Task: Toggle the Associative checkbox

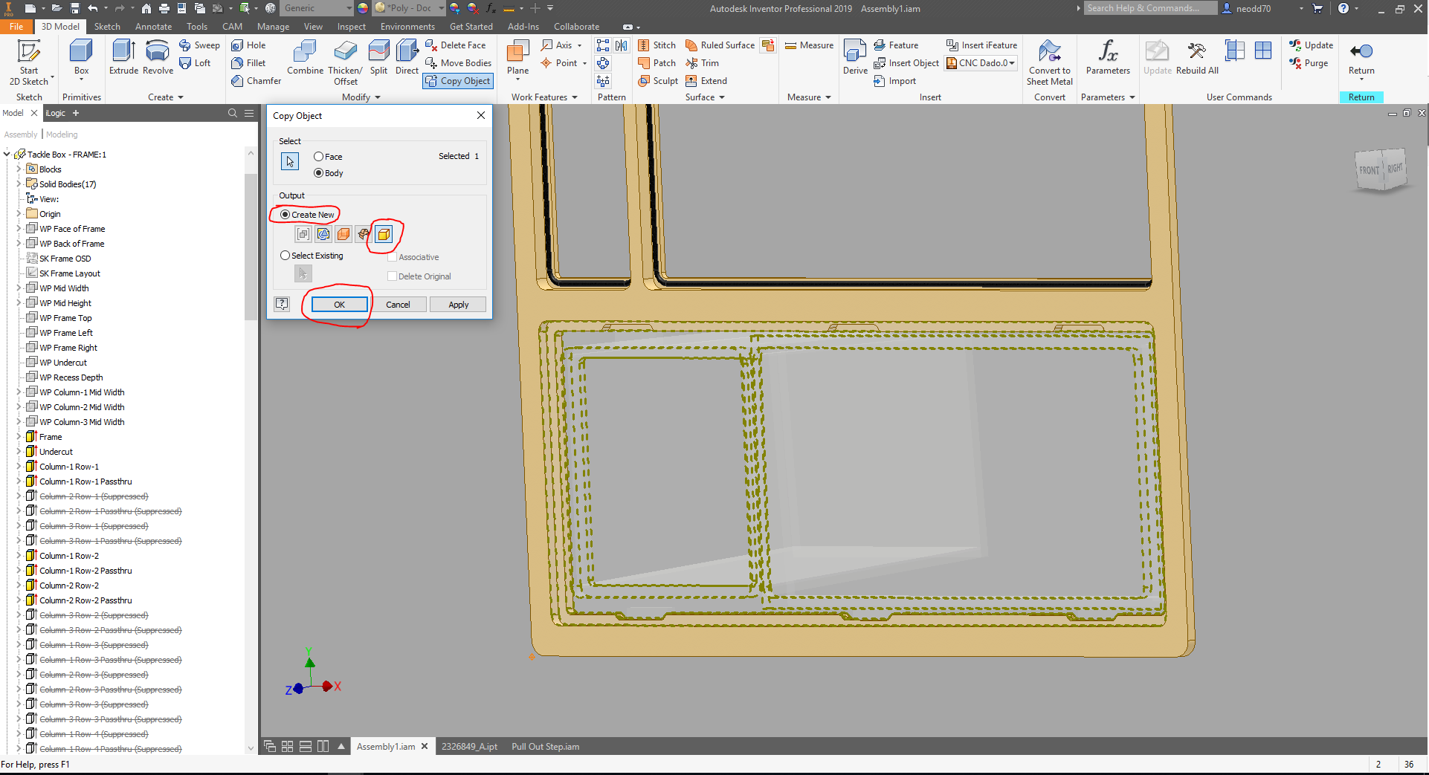Action: [392, 257]
